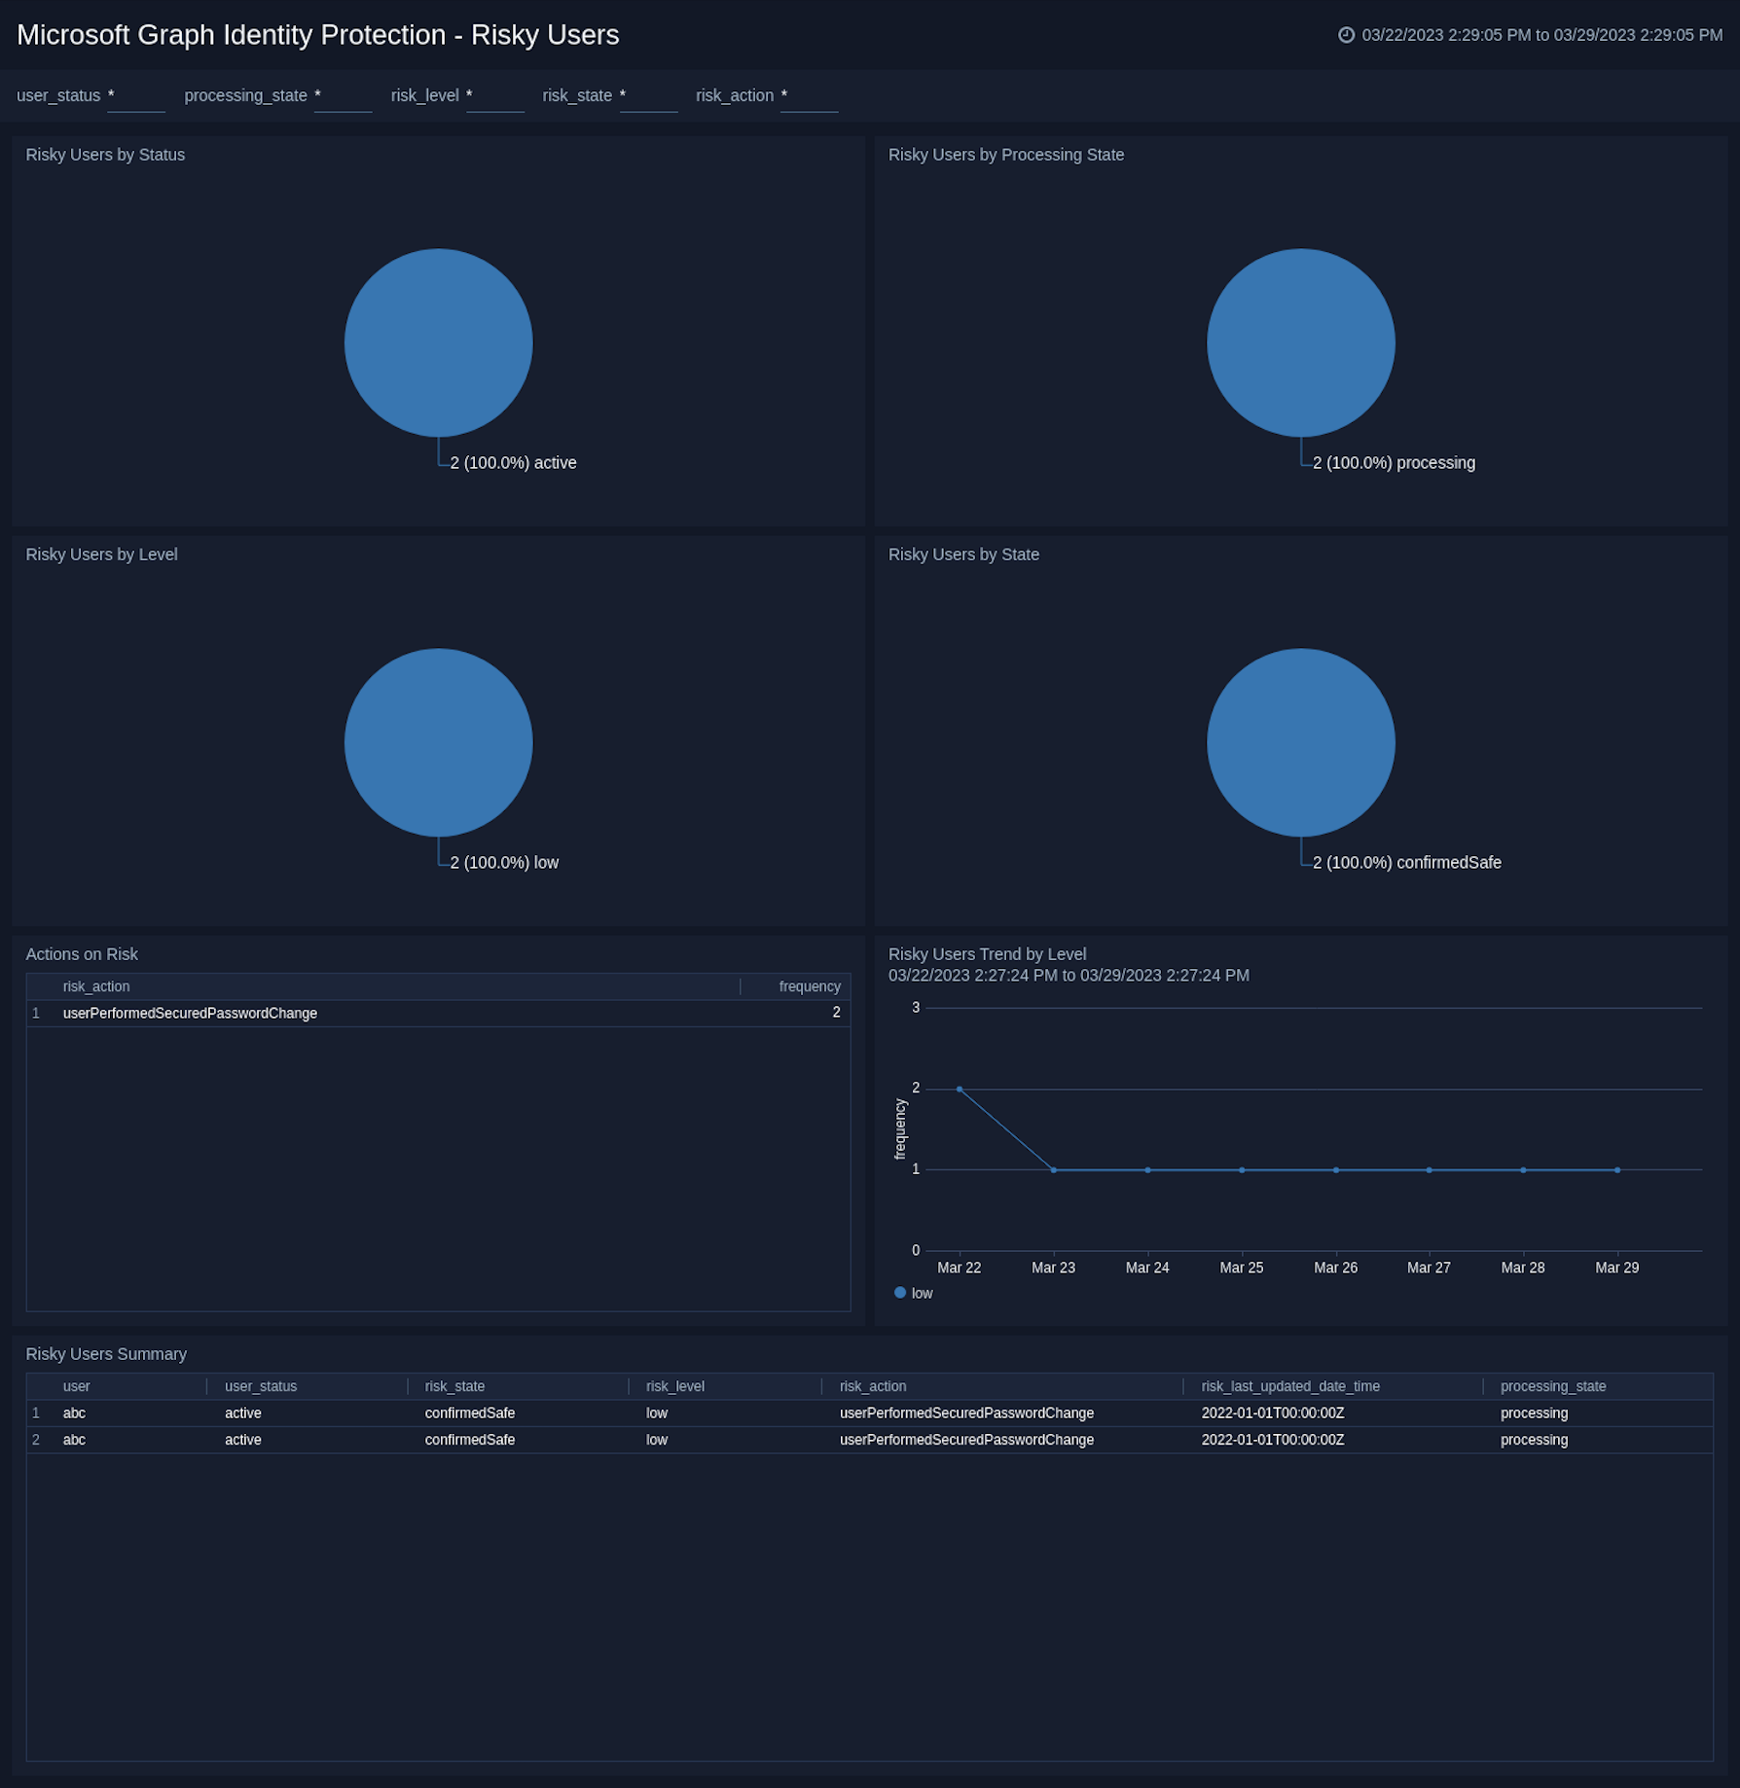This screenshot has height=1788, width=1740.
Task: Sort Actions on Risk by risk_action column
Action: pyautogui.click(x=96, y=986)
